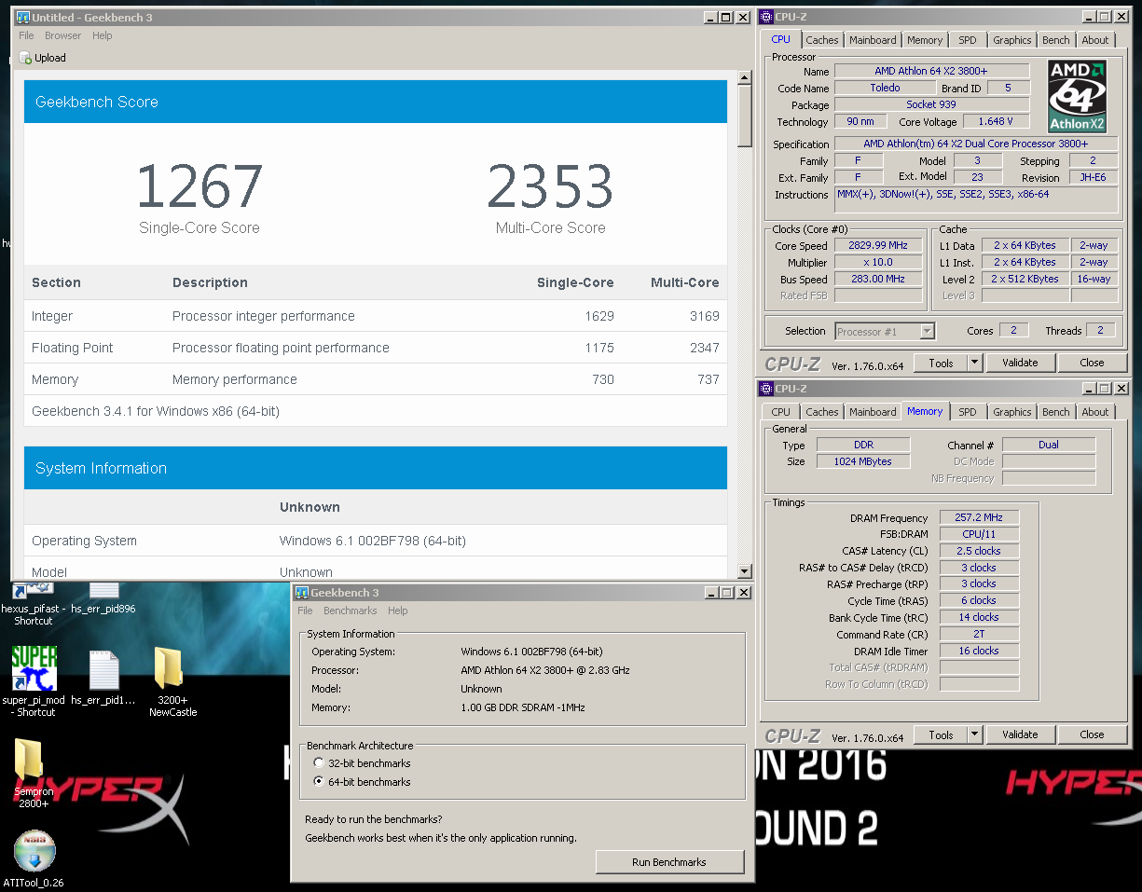The width and height of the screenshot is (1142, 892).
Task: Select 64-bit benchmarks radio option
Action: [x=319, y=782]
